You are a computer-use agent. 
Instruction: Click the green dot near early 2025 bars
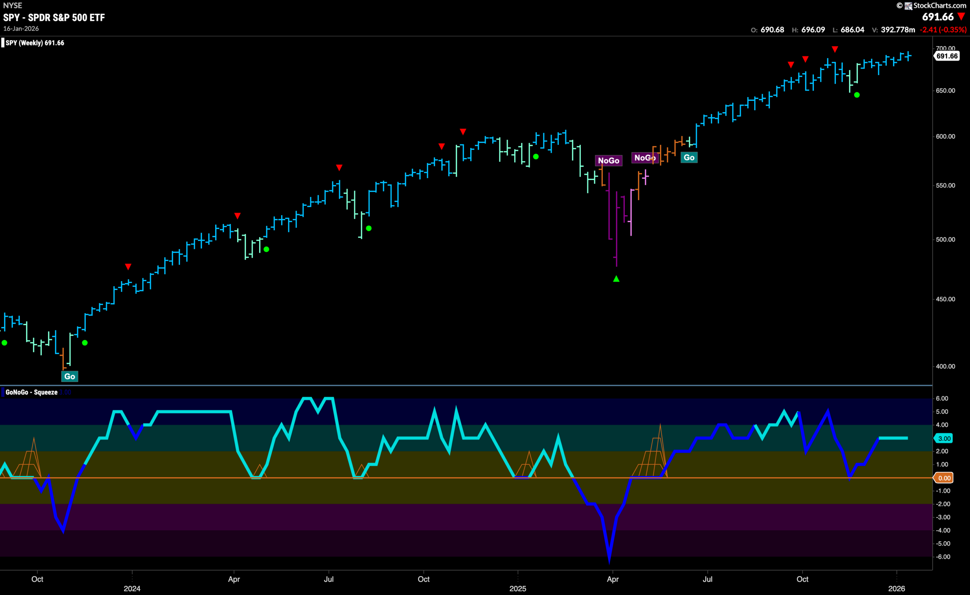pyautogui.click(x=536, y=157)
